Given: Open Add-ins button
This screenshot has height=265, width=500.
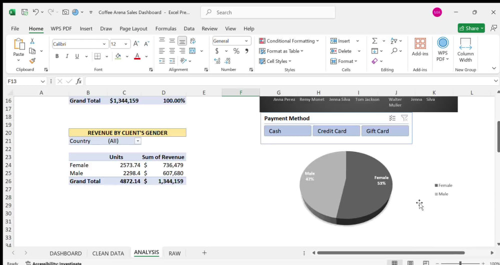Looking at the screenshot, I should [x=420, y=47].
